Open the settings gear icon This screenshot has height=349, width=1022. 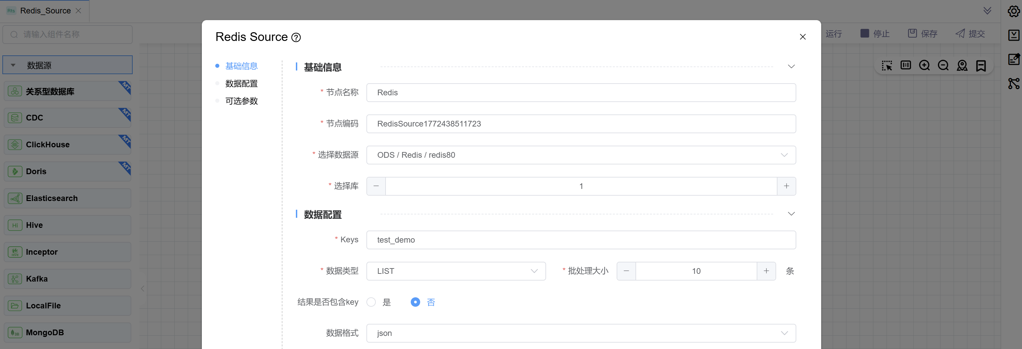(x=1013, y=11)
